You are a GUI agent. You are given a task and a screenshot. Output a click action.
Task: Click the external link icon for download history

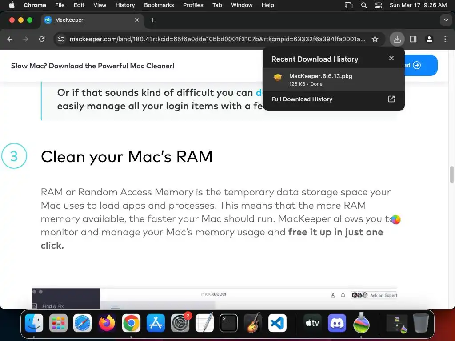tap(391, 99)
